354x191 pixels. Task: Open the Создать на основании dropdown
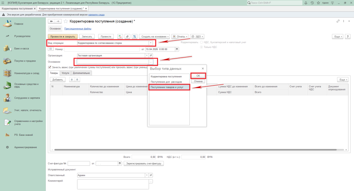[155, 36]
